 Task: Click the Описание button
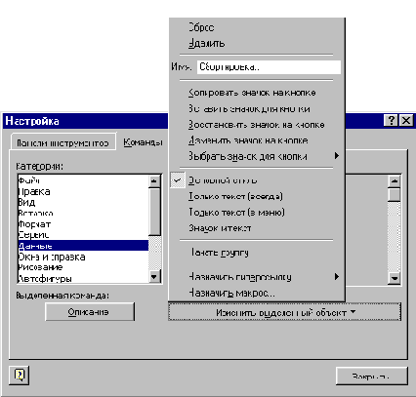tap(90, 312)
